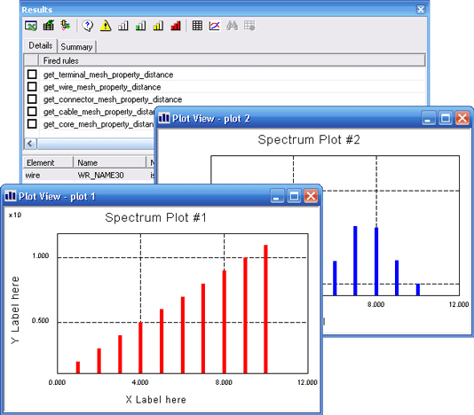This screenshot has width=474, height=415.
Task: Select the wire WR_NAME30 table row
Action: (90, 176)
